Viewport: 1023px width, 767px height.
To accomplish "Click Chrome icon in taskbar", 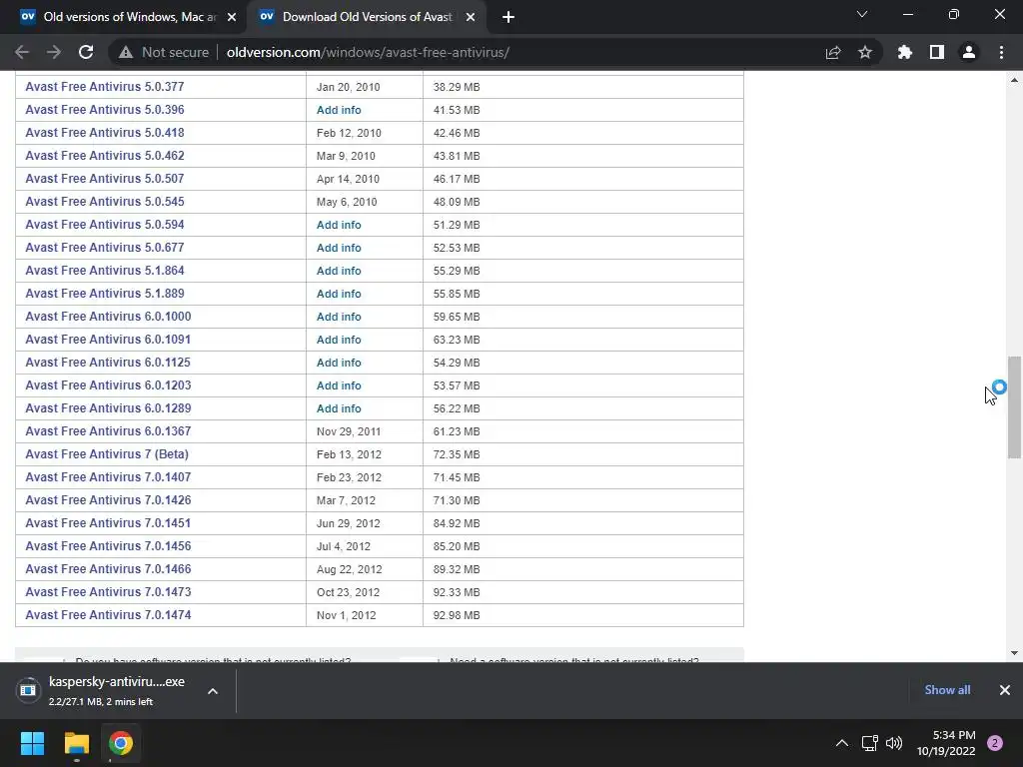I will point(121,743).
